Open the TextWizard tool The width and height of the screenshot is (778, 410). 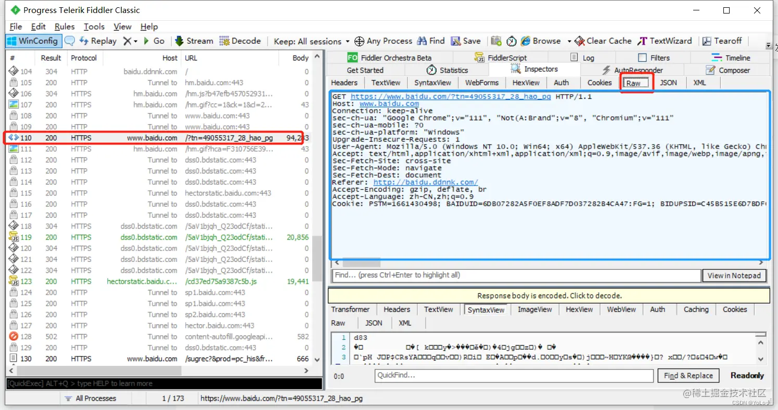(x=665, y=41)
